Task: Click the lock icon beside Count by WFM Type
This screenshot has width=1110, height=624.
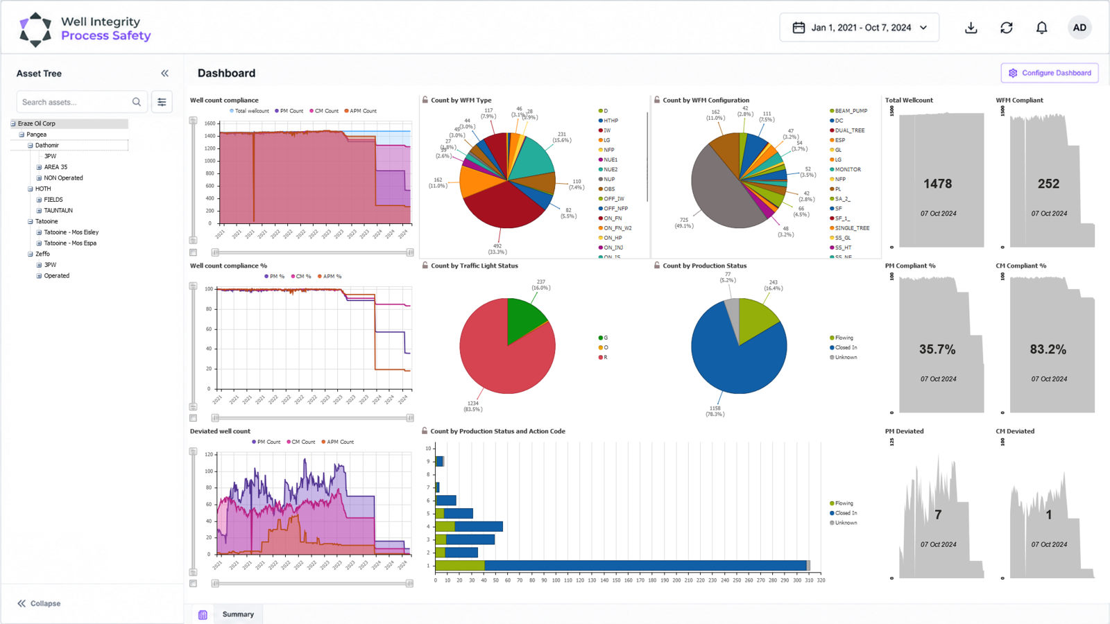Action: click(x=425, y=100)
